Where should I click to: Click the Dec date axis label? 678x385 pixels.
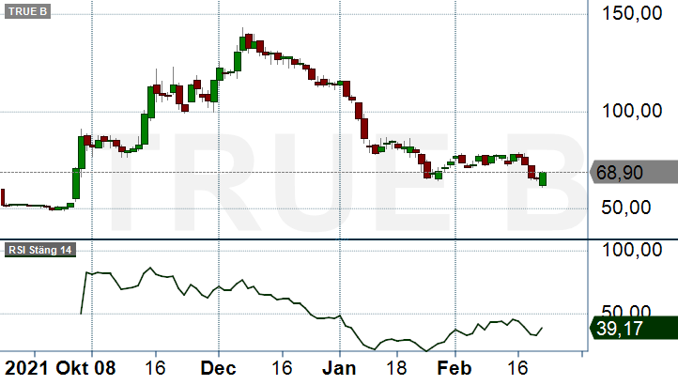[x=219, y=368]
